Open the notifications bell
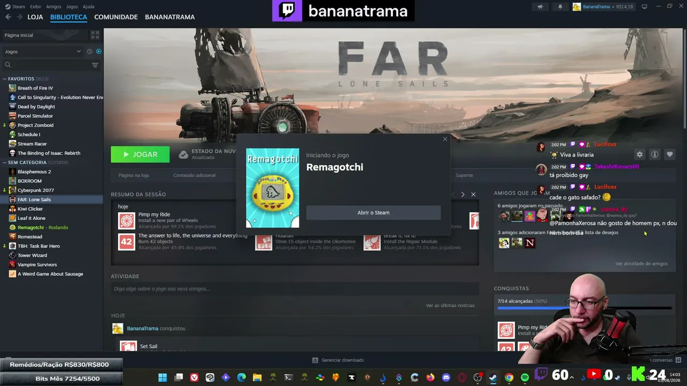Image resolution: width=687 pixels, height=386 pixels. tap(560, 7)
